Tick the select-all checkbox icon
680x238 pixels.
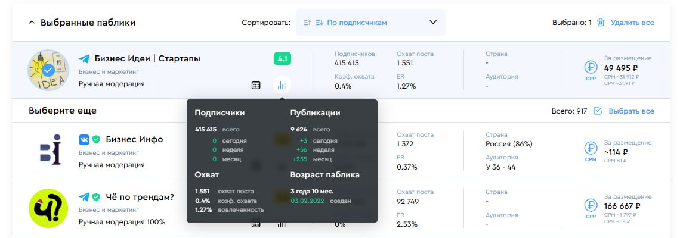598,111
